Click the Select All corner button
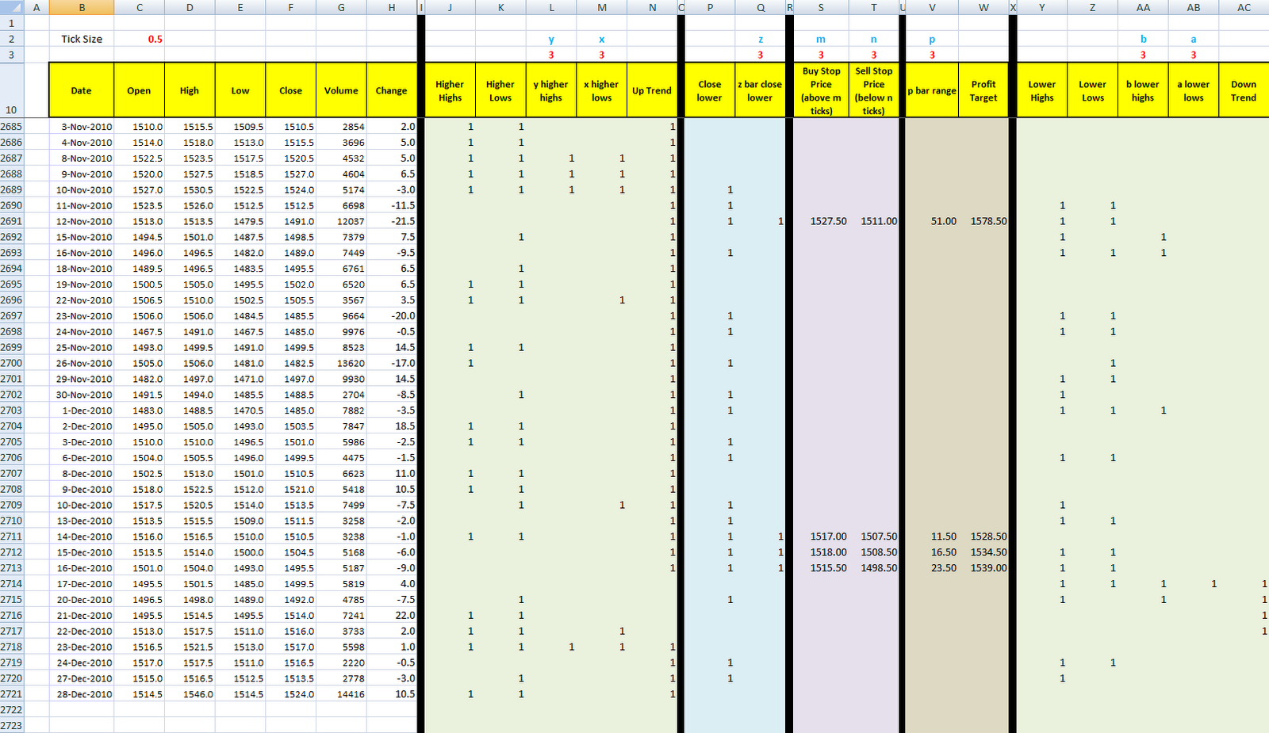 (x=10, y=6)
